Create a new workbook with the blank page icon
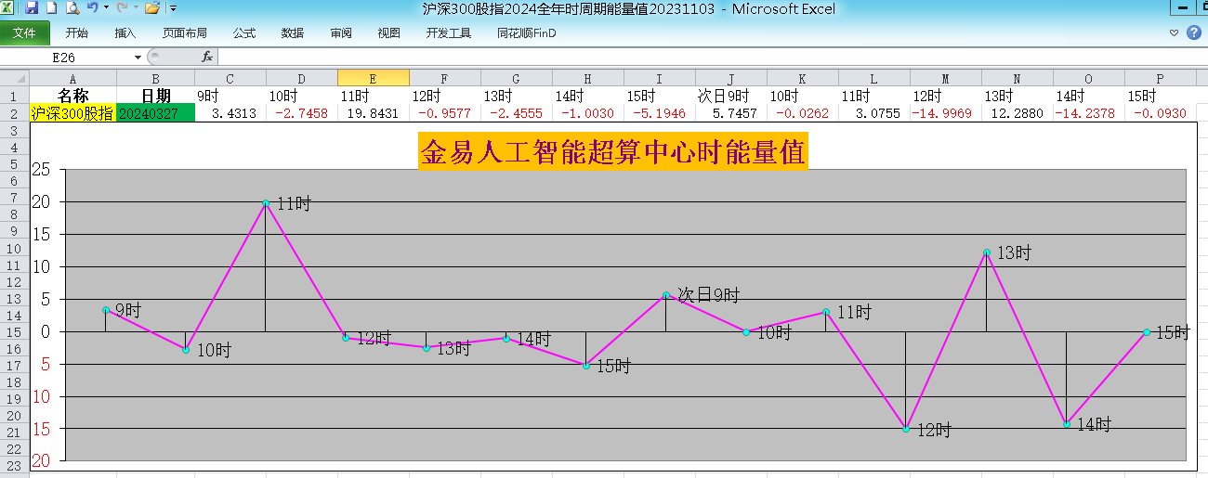The width and height of the screenshot is (1208, 478). [x=52, y=8]
